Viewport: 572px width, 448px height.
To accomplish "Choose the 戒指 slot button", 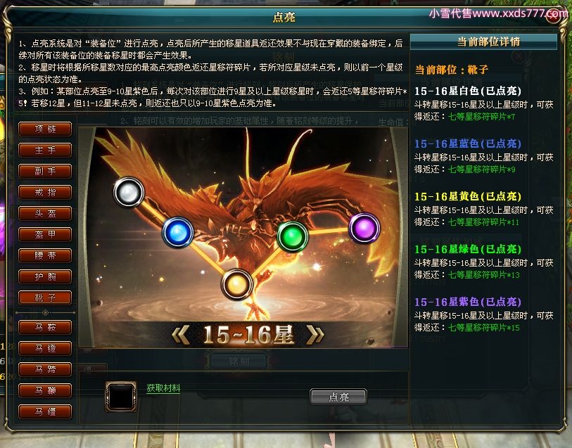I will coord(45,193).
